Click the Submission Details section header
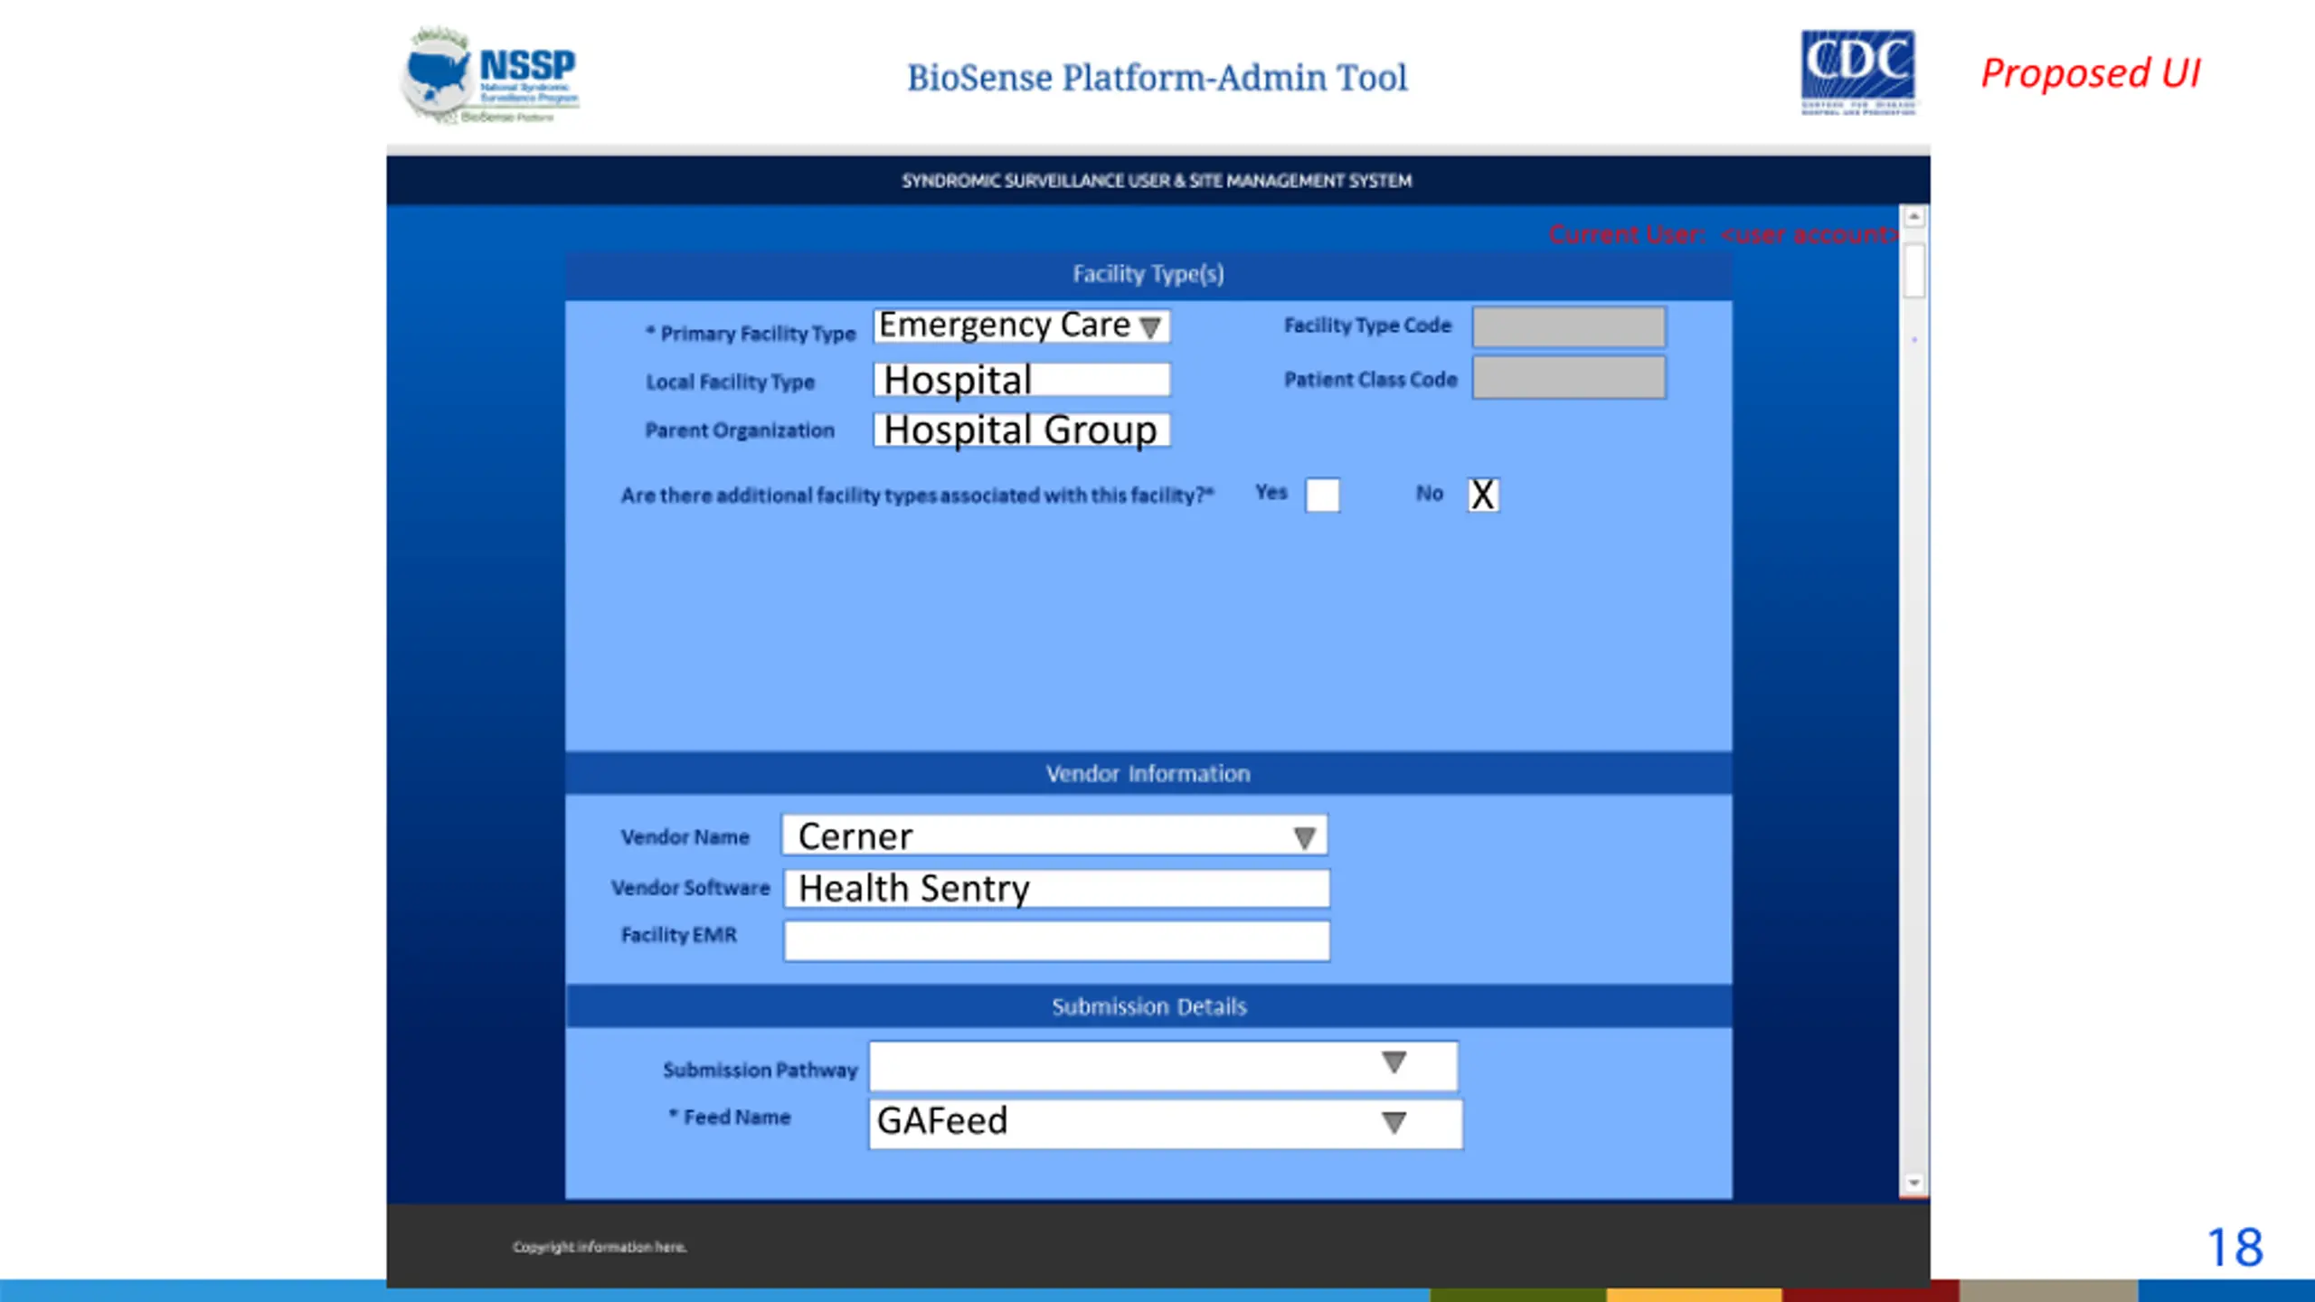This screenshot has width=2315, height=1302. [1148, 1006]
